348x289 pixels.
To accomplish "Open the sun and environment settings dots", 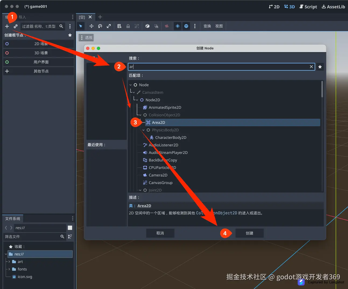I will click(x=195, y=26).
